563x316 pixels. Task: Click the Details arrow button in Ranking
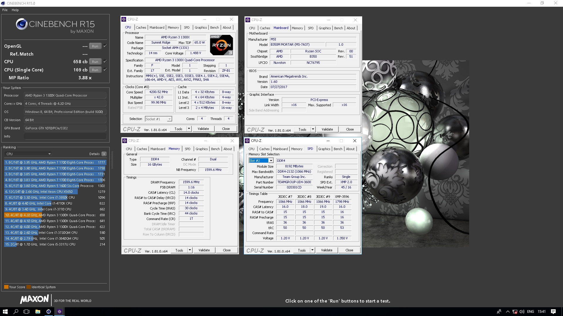pyautogui.click(x=104, y=154)
